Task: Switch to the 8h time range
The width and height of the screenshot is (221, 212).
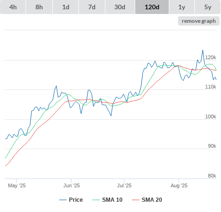Action: [x=39, y=7]
